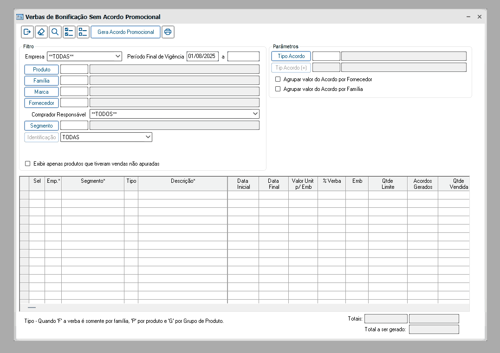This screenshot has height=353, width=500.
Task: Click the eraser clear-fields icon
Action: (41, 32)
